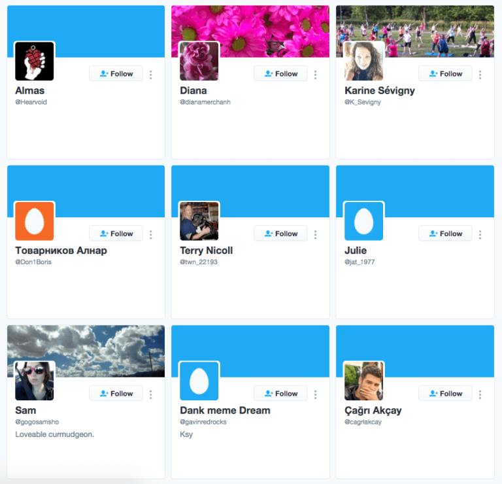Click the vertical dots icon on Julie's card
502x484 pixels.
(480, 234)
